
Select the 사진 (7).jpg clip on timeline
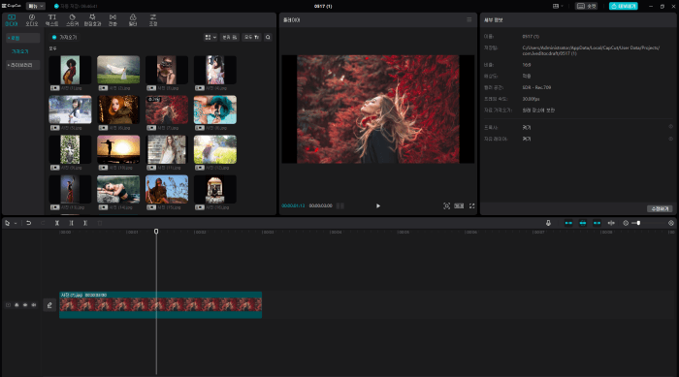pyautogui.click(x=161, y=305)
